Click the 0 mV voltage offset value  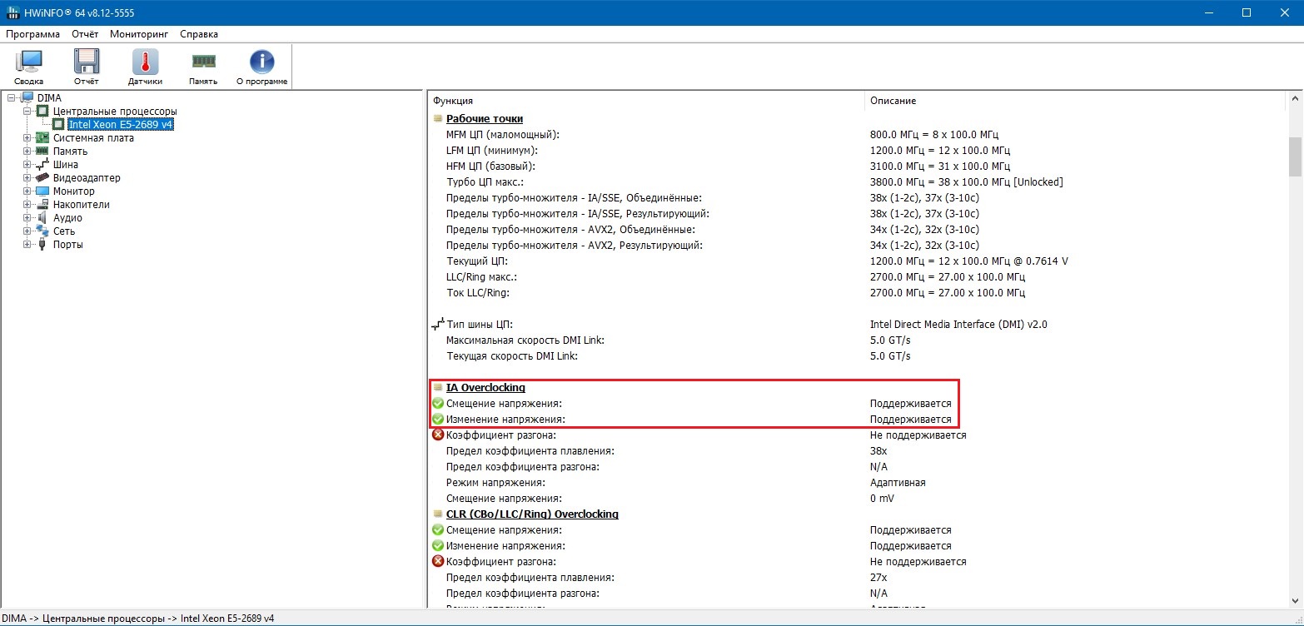883,499
